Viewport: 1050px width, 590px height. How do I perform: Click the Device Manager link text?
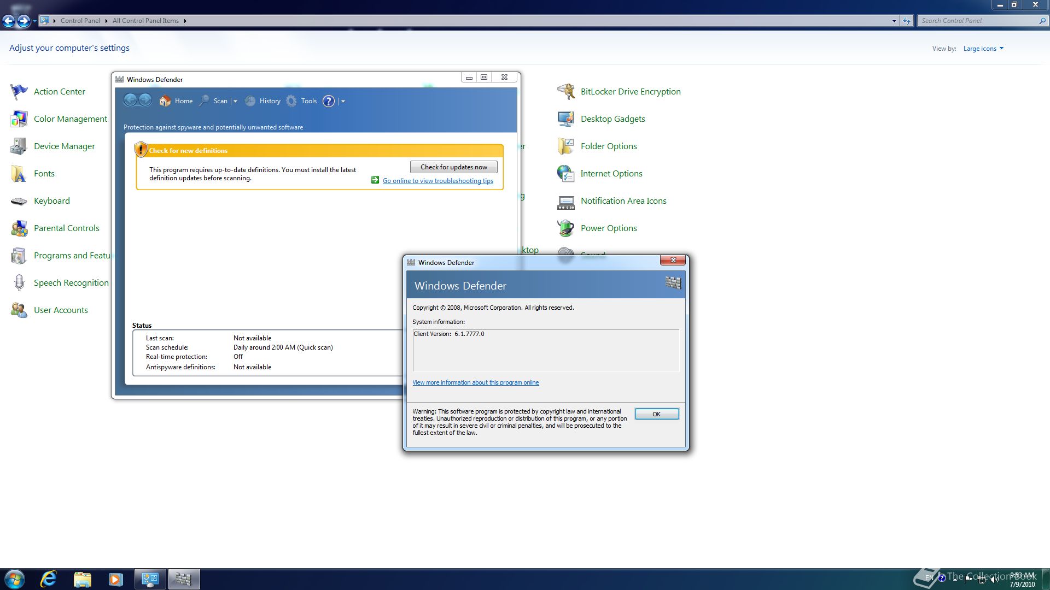coord(65,146)
